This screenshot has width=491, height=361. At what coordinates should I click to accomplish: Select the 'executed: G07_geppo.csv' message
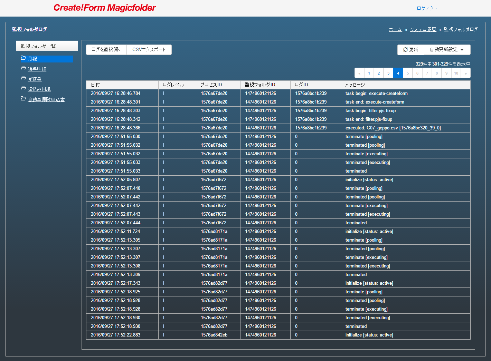pyautogui.click(x=393, y=128)
